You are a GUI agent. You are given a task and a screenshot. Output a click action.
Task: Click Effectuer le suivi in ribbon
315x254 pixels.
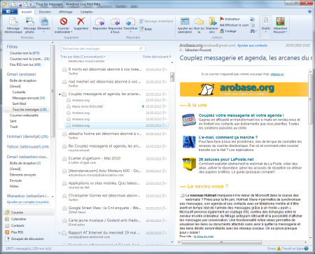(234, 25)
